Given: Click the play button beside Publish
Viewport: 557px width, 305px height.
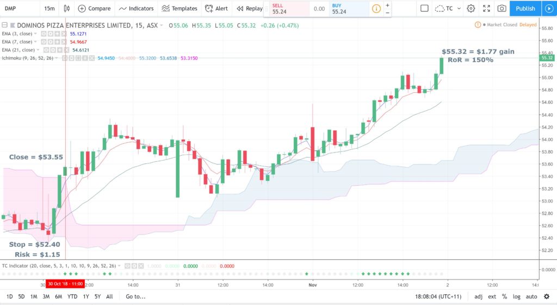Looking at the screenshot, I should coord(549,9).
